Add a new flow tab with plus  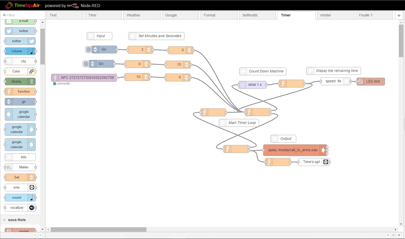399,15
